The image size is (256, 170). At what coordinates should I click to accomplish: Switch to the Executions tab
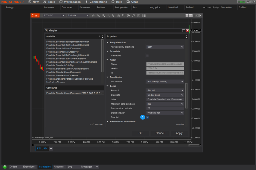tap(29, 167)
